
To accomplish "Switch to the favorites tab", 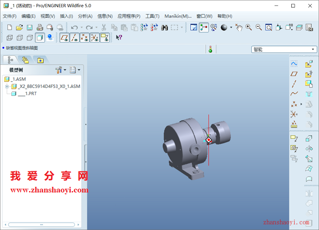I will pyautogui.click(x=40, y=60).
